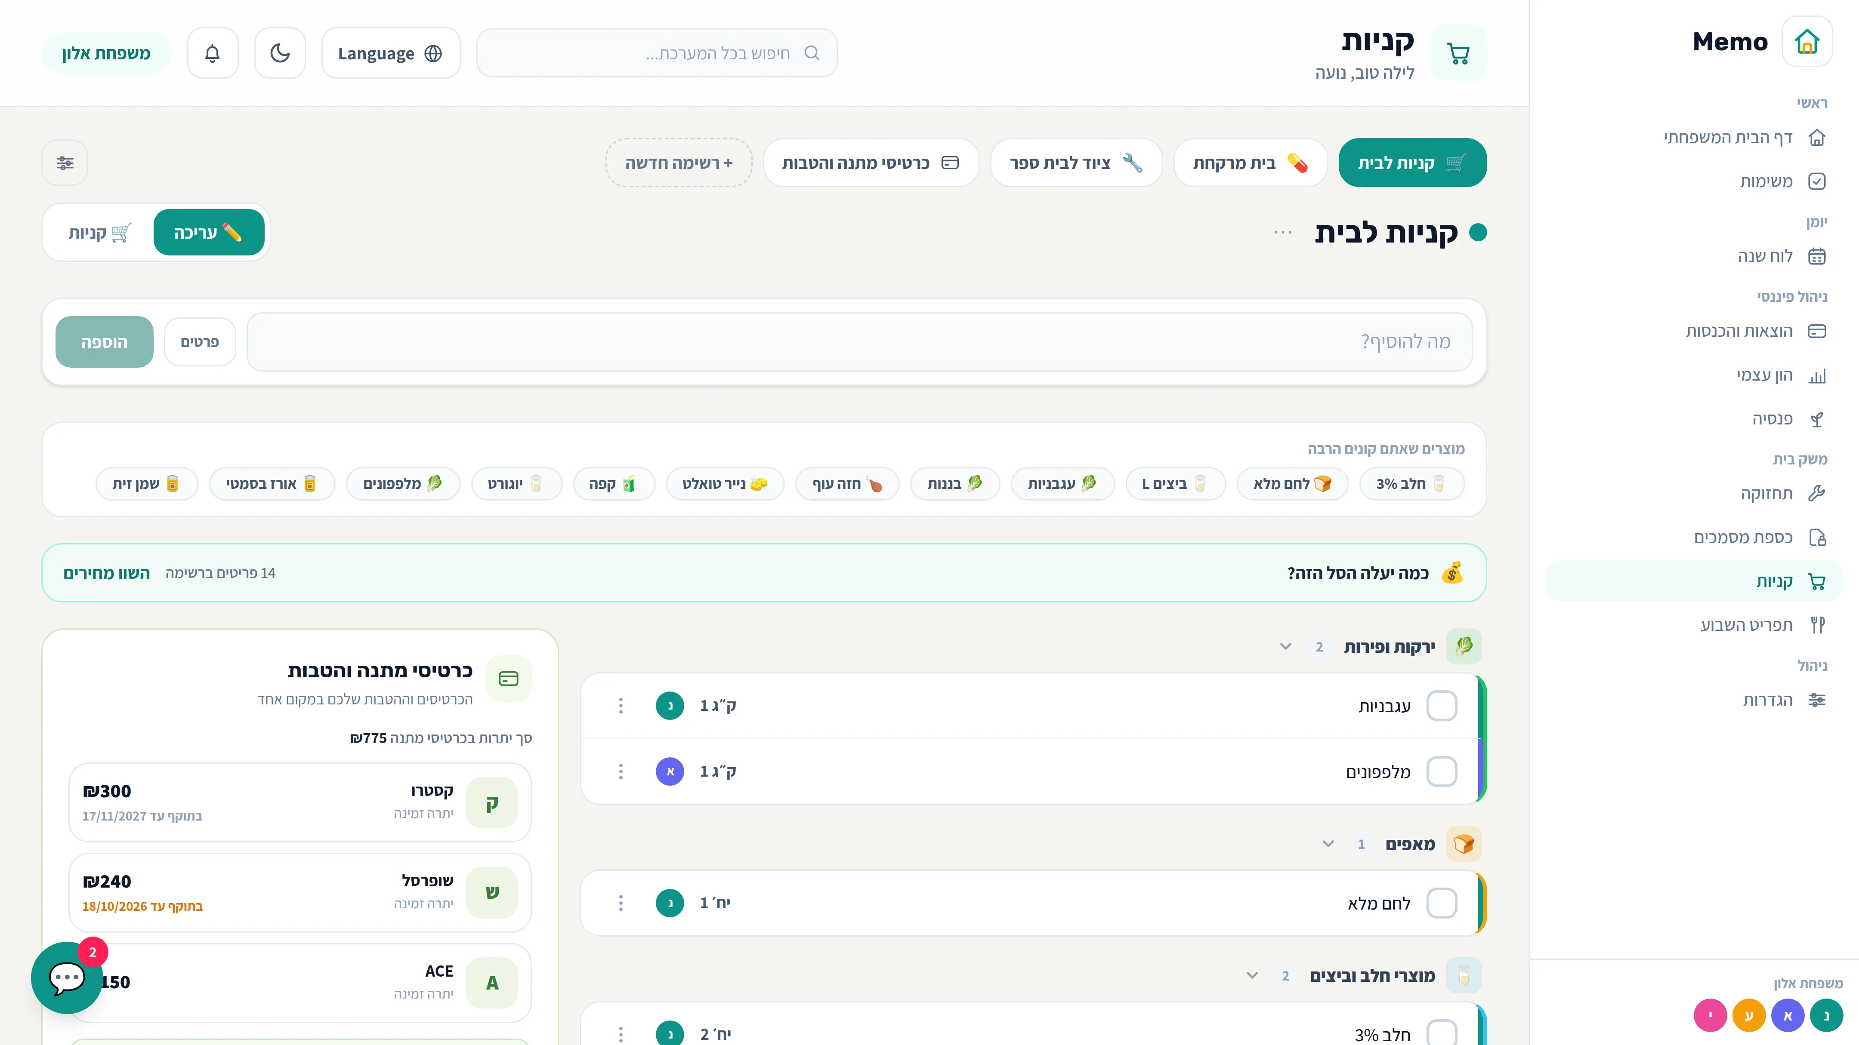Switch to קניות shopping mode
This screenshot has height=1045, width=1859.
(99, 232)
